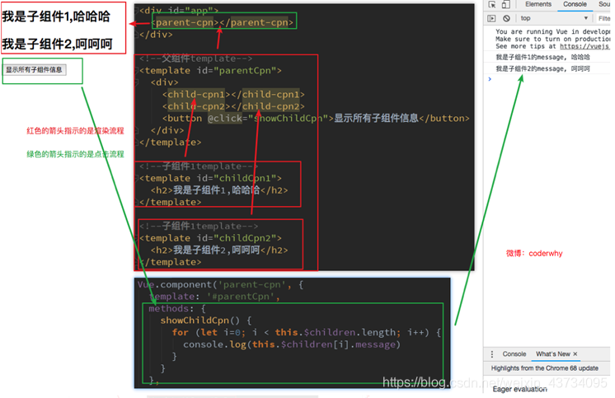
Task: Click the green note '绿色的箭头指示的是点击流程'
Action: pos(75,154)
